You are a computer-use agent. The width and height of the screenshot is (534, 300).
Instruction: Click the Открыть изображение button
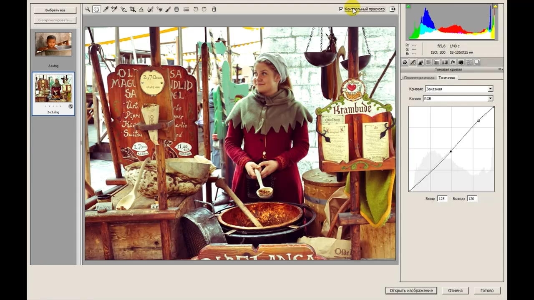pos(411,290)
